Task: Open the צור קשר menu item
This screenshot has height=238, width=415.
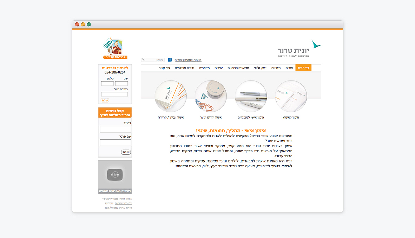Action: [164, 68]
